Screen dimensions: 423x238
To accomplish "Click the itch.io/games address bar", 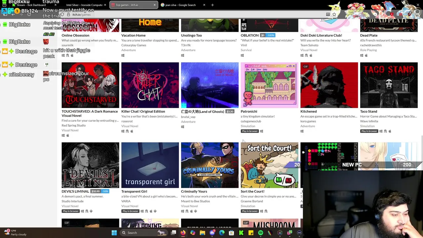I will 192,15.
